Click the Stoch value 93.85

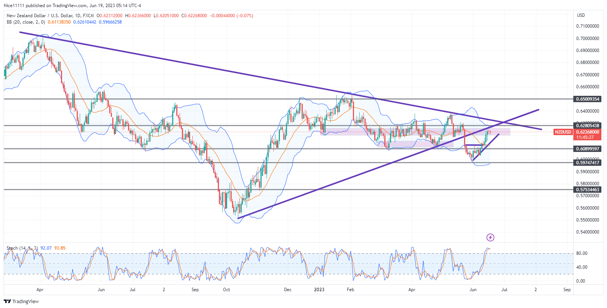coord(60,248)
